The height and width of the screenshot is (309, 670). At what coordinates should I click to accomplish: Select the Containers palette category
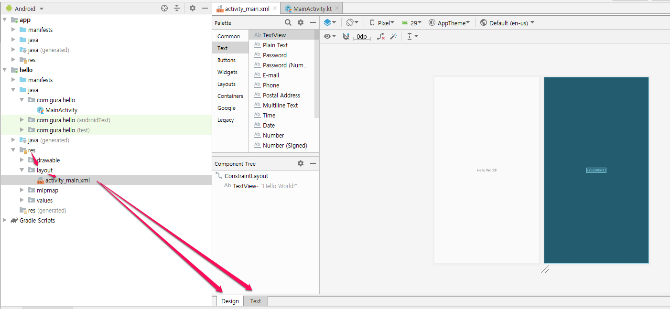[230, 96]
